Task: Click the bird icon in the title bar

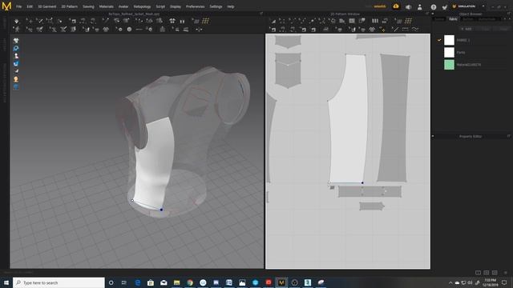Action: (444, 7)
